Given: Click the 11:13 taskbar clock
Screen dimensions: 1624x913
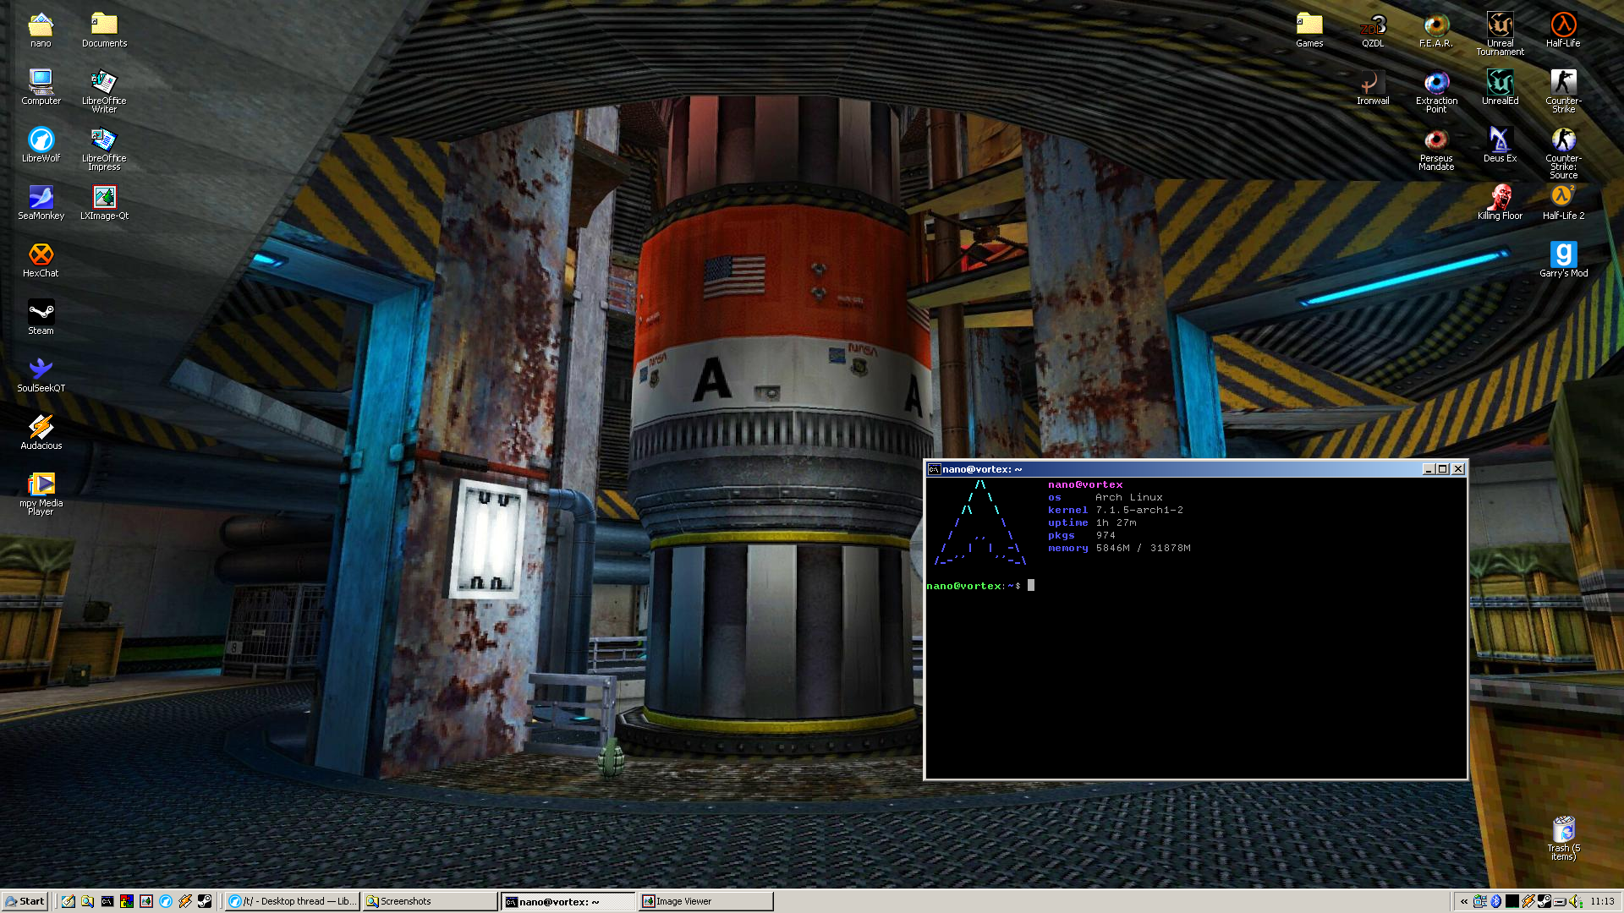Looking at the screenshot, I should tap(1602, 901).
